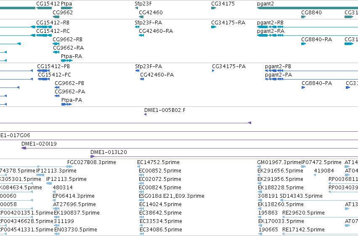Select EST label RE17142.5prime
This screenshot has height=236, width=358.
303,230
